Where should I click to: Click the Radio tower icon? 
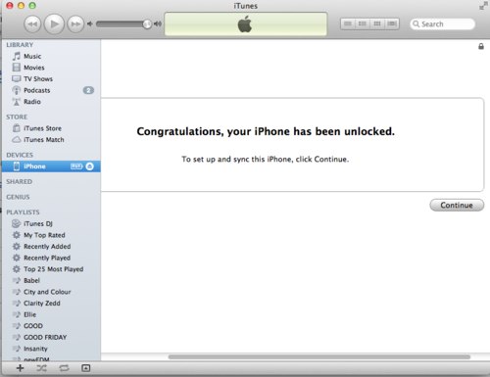[x=16, y=102]
